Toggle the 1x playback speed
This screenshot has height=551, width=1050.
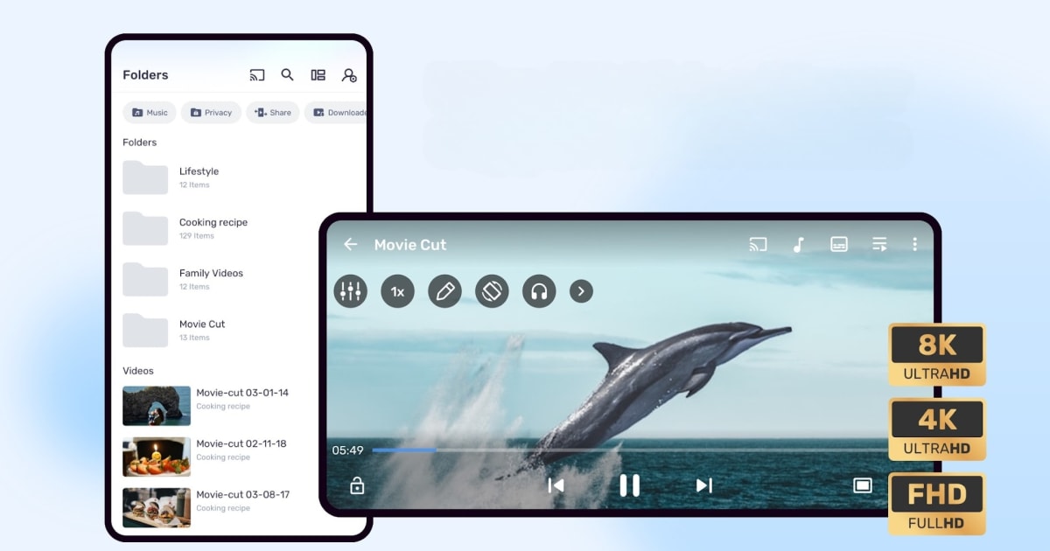(397, 291)
